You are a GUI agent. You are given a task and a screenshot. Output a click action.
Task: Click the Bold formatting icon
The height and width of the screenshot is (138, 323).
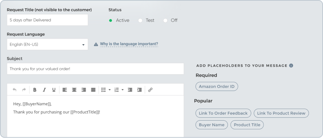[35, 90]
